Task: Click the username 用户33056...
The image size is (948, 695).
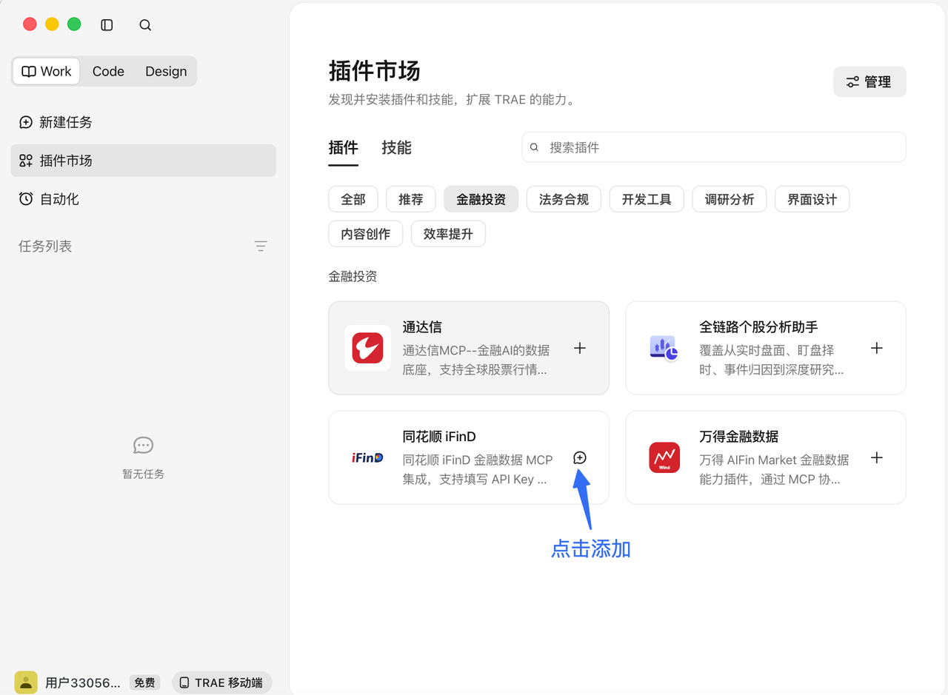Action: [82, 682]
